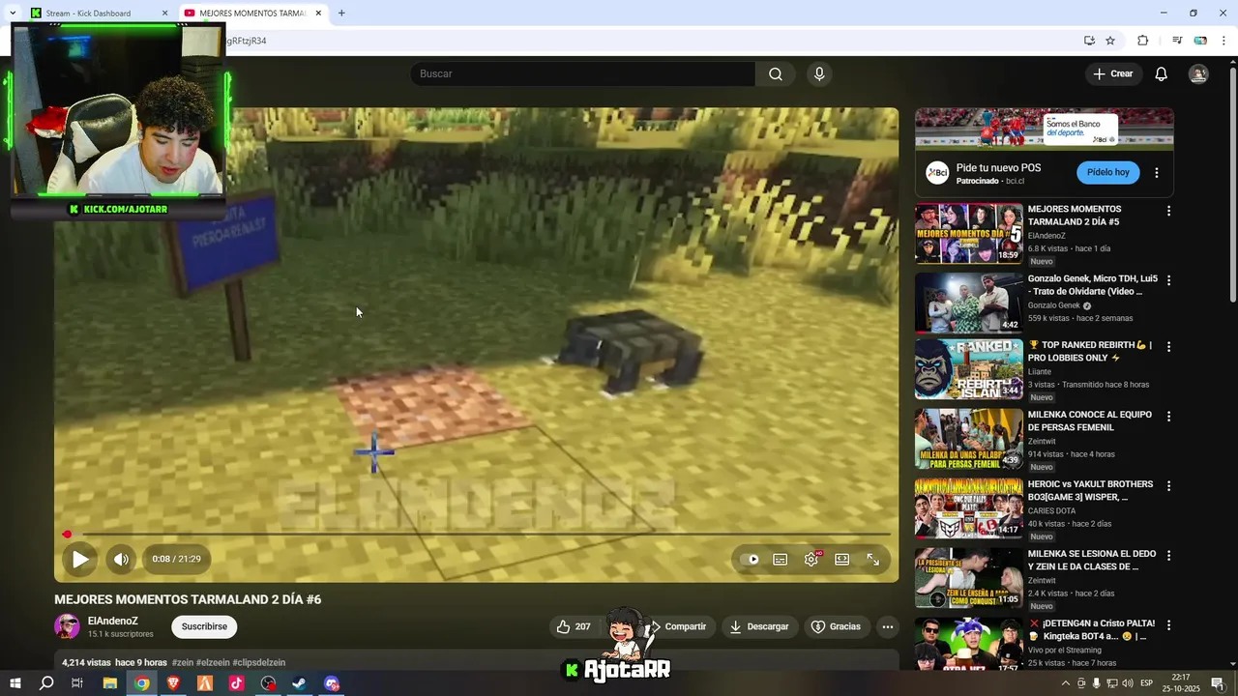Open the Chrome profile icon
1238x696 pixels.
coord(1200,41)
